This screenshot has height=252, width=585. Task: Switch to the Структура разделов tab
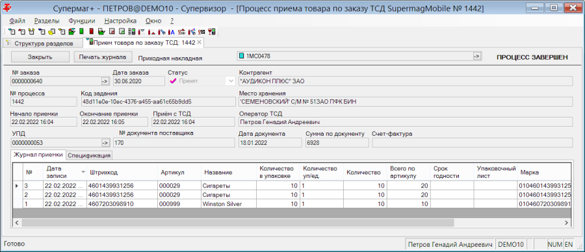(42, 44)
